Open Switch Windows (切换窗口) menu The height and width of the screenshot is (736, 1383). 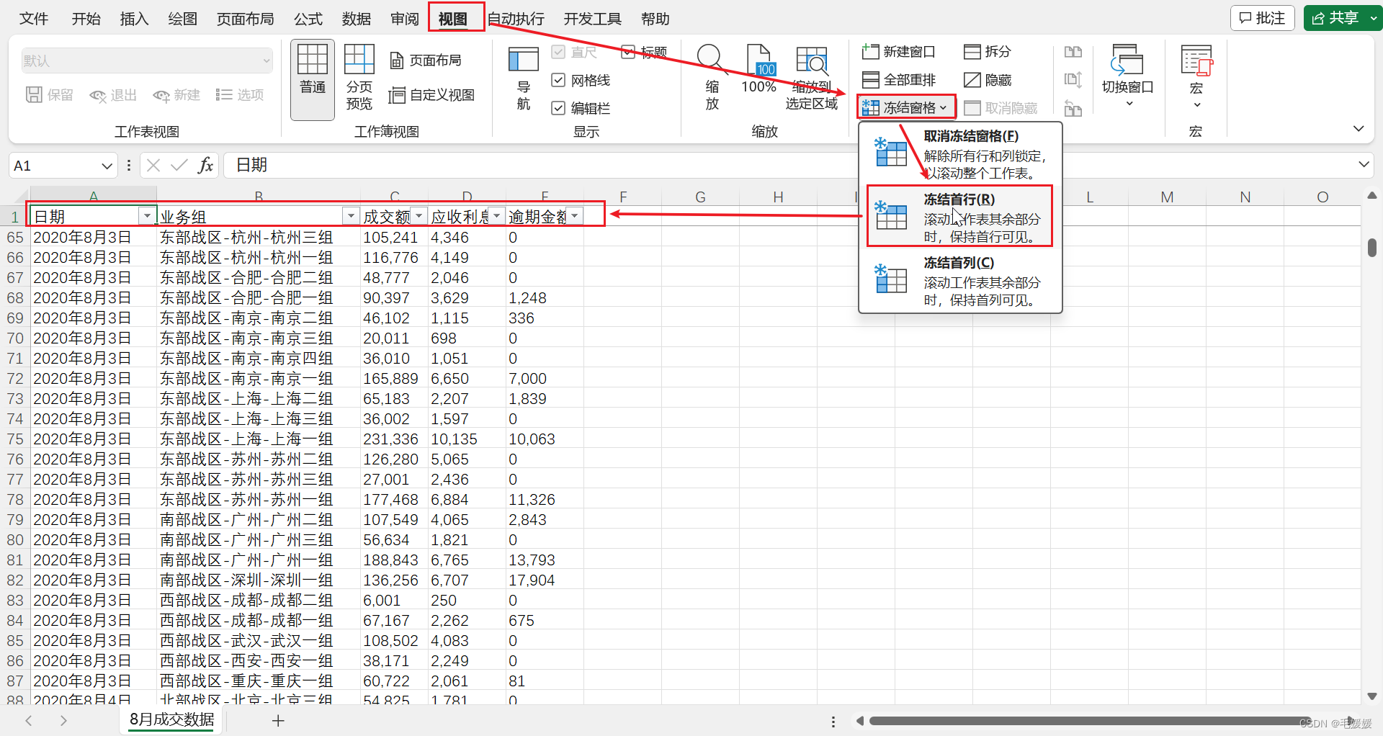[x=1127, y=77]
